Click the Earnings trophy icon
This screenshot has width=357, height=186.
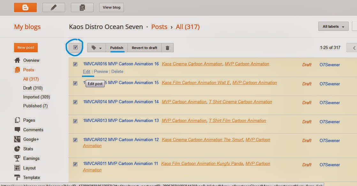pyautogui.click(x=17, y=158)
